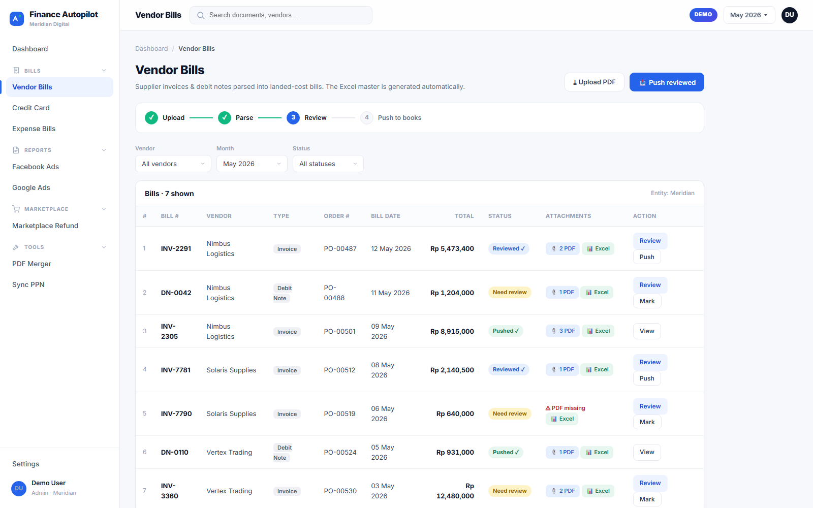Image resolution: width=813 pixels, height=508 pixels.
Task: Click the Marketplace section cart icon
Action: [16, 209]
